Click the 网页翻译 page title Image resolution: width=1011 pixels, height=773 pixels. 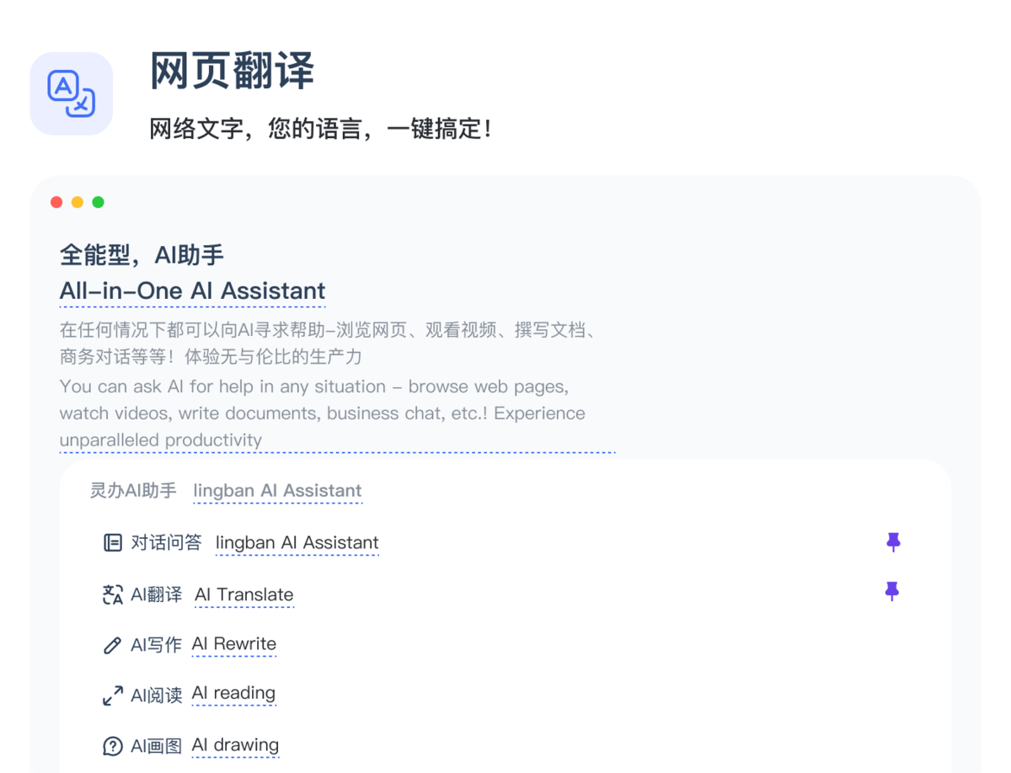pyautogui.click(x=232, y=72)
